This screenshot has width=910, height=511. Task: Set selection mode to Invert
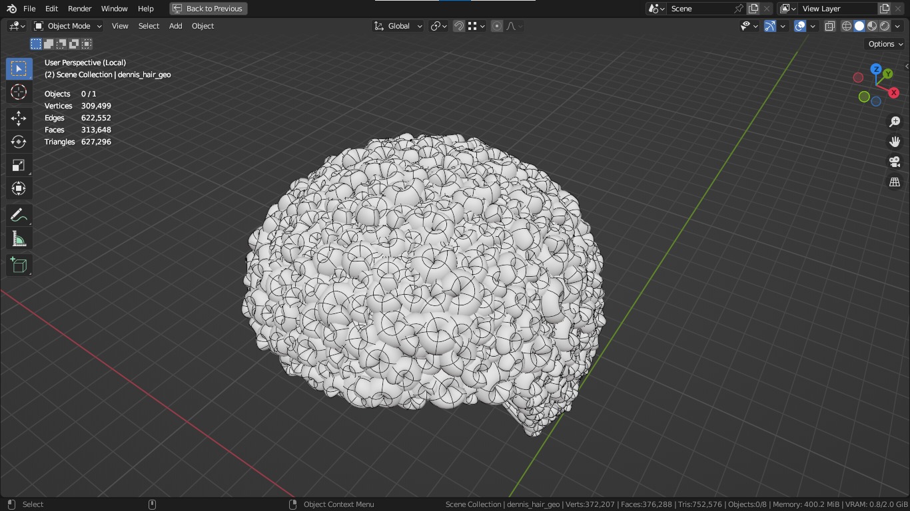point(74,44)
